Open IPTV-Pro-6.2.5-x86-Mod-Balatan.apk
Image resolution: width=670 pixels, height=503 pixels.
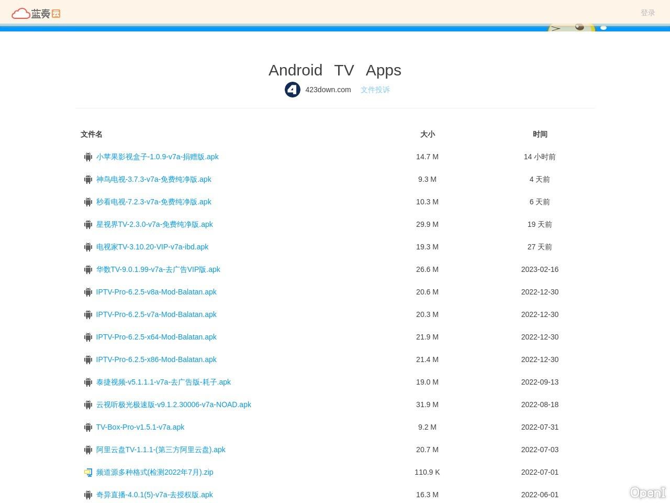click(x=156, y=359)
